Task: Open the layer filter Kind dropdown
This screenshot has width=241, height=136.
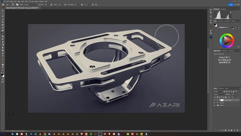Action: coord(218,91)
